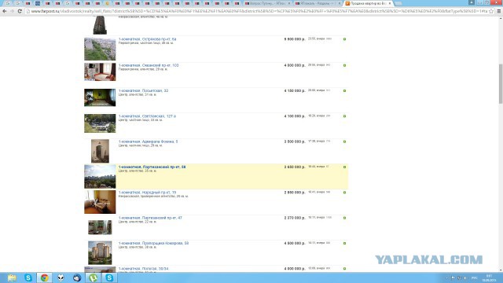Click the taskbar clock
The height and width of the screenshot is (283, 503).
[x=489, y=277]
